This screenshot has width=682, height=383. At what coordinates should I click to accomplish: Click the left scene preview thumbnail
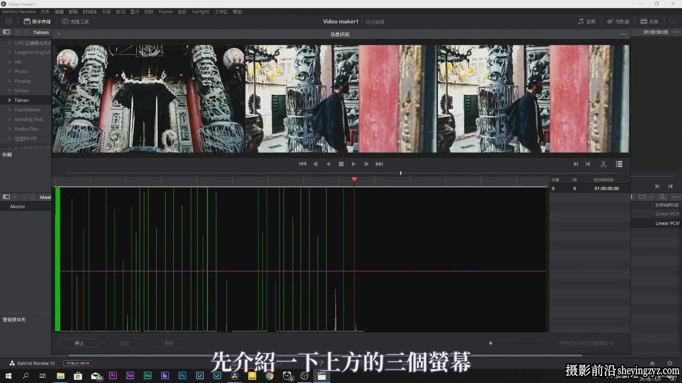(x=148, y=98)
